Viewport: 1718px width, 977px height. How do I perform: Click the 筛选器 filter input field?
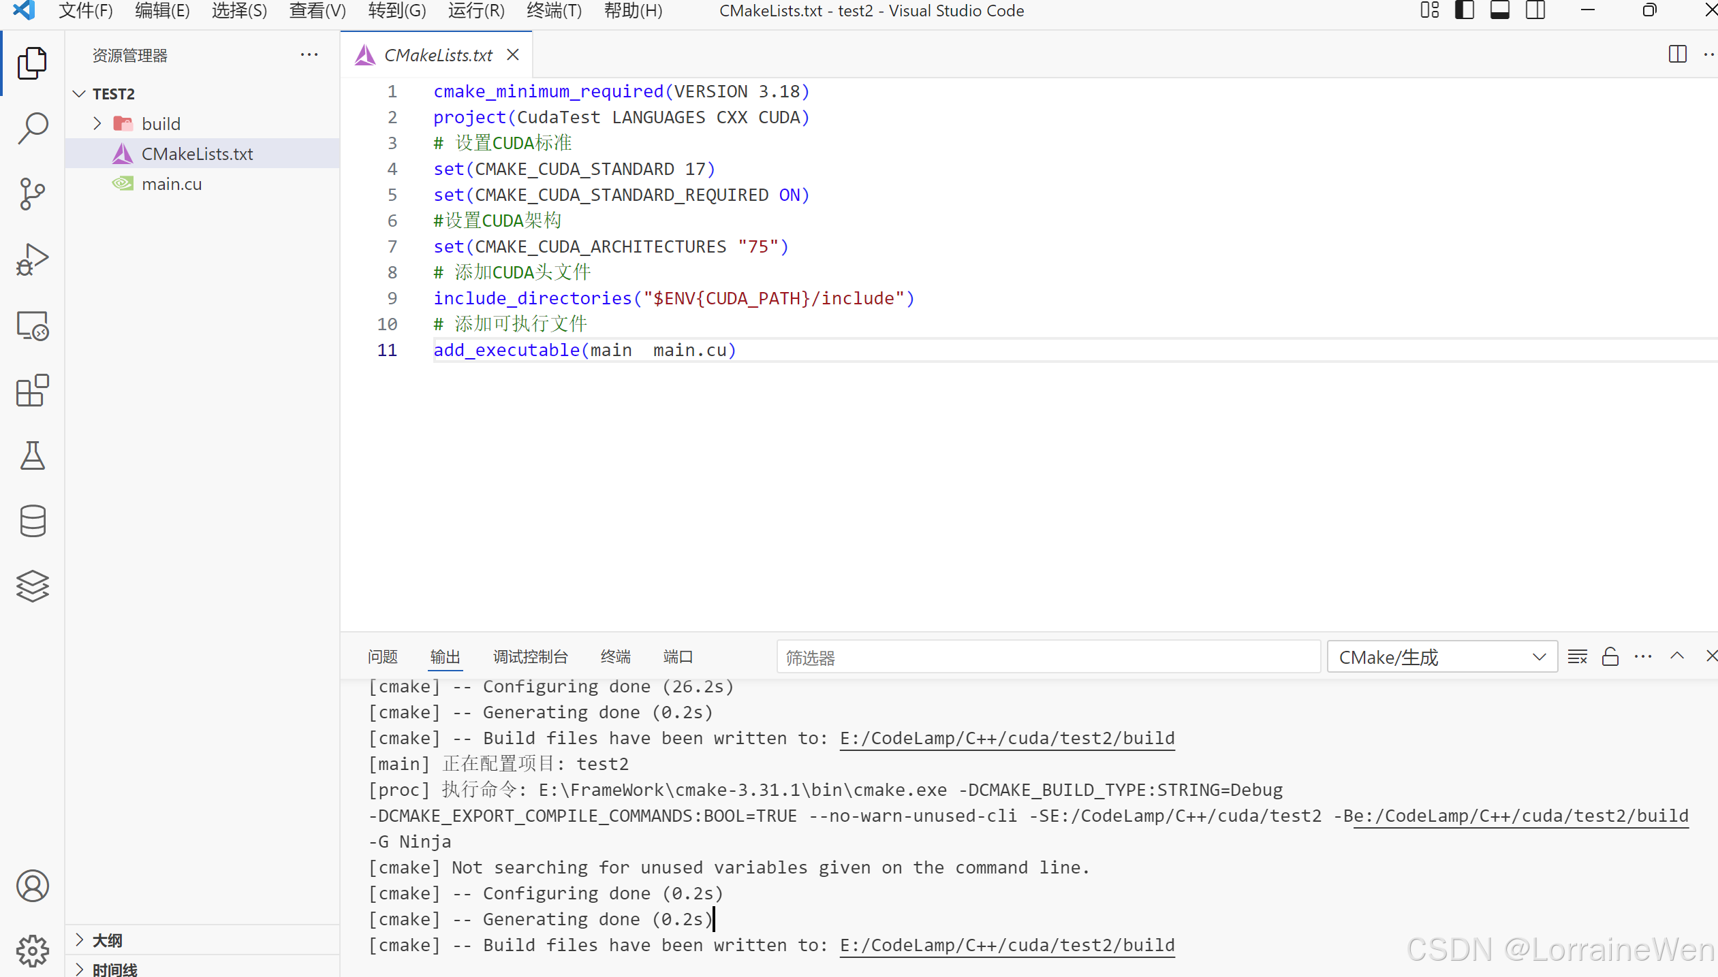(x=1048, y=658)
